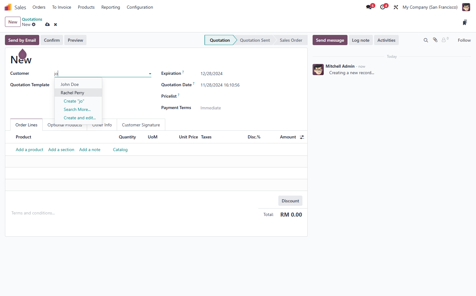Select John Doe from the customer suggestions

78,84
